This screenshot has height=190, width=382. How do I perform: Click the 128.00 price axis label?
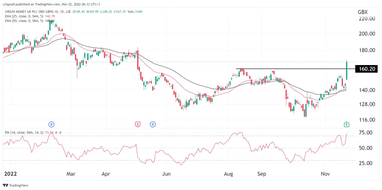click(x=366, y=104)
